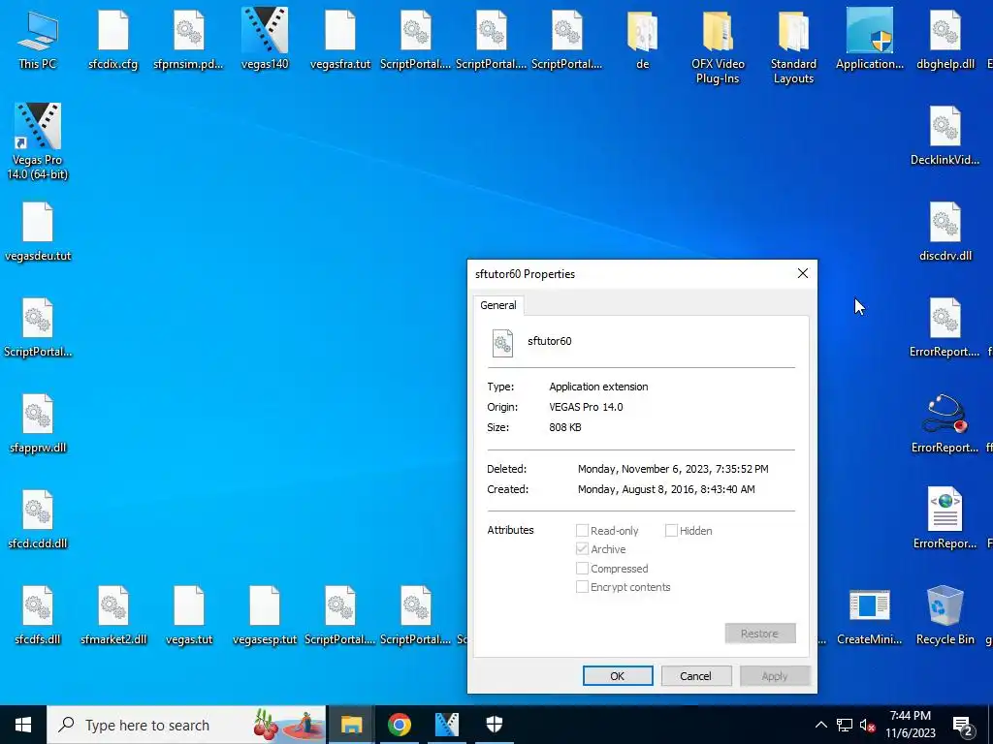This screenshot has height=744, width=993.
Task: Click the Apply button
Action: click(x=774, y=675)
